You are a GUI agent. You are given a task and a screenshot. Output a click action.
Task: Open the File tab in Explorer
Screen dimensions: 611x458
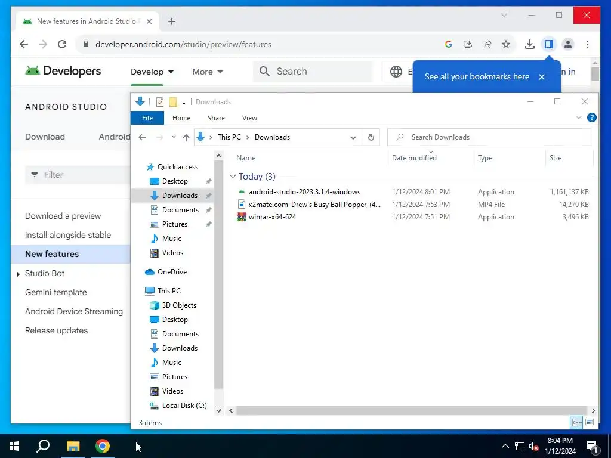[147, 118]
